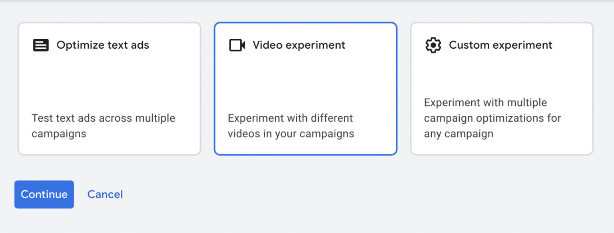Open the Custom experiment option
The height and width of the screenshot is (233, 614).
tap(502, 88)
